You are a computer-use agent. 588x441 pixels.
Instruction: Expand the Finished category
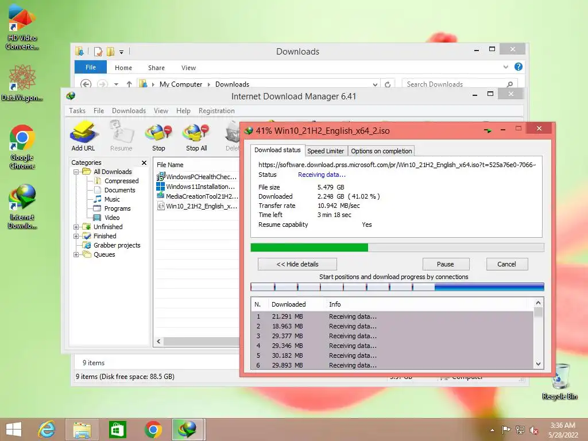point(76,236)
